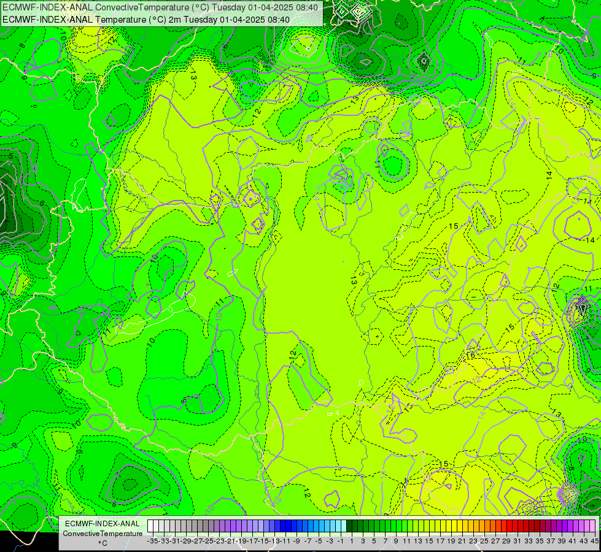Image resolution: width=601 pixels, height=552 pixels.
Task: Click the ConvectiveTemperature title line at top
Action: pyautogui.click(x=160, y=7)
